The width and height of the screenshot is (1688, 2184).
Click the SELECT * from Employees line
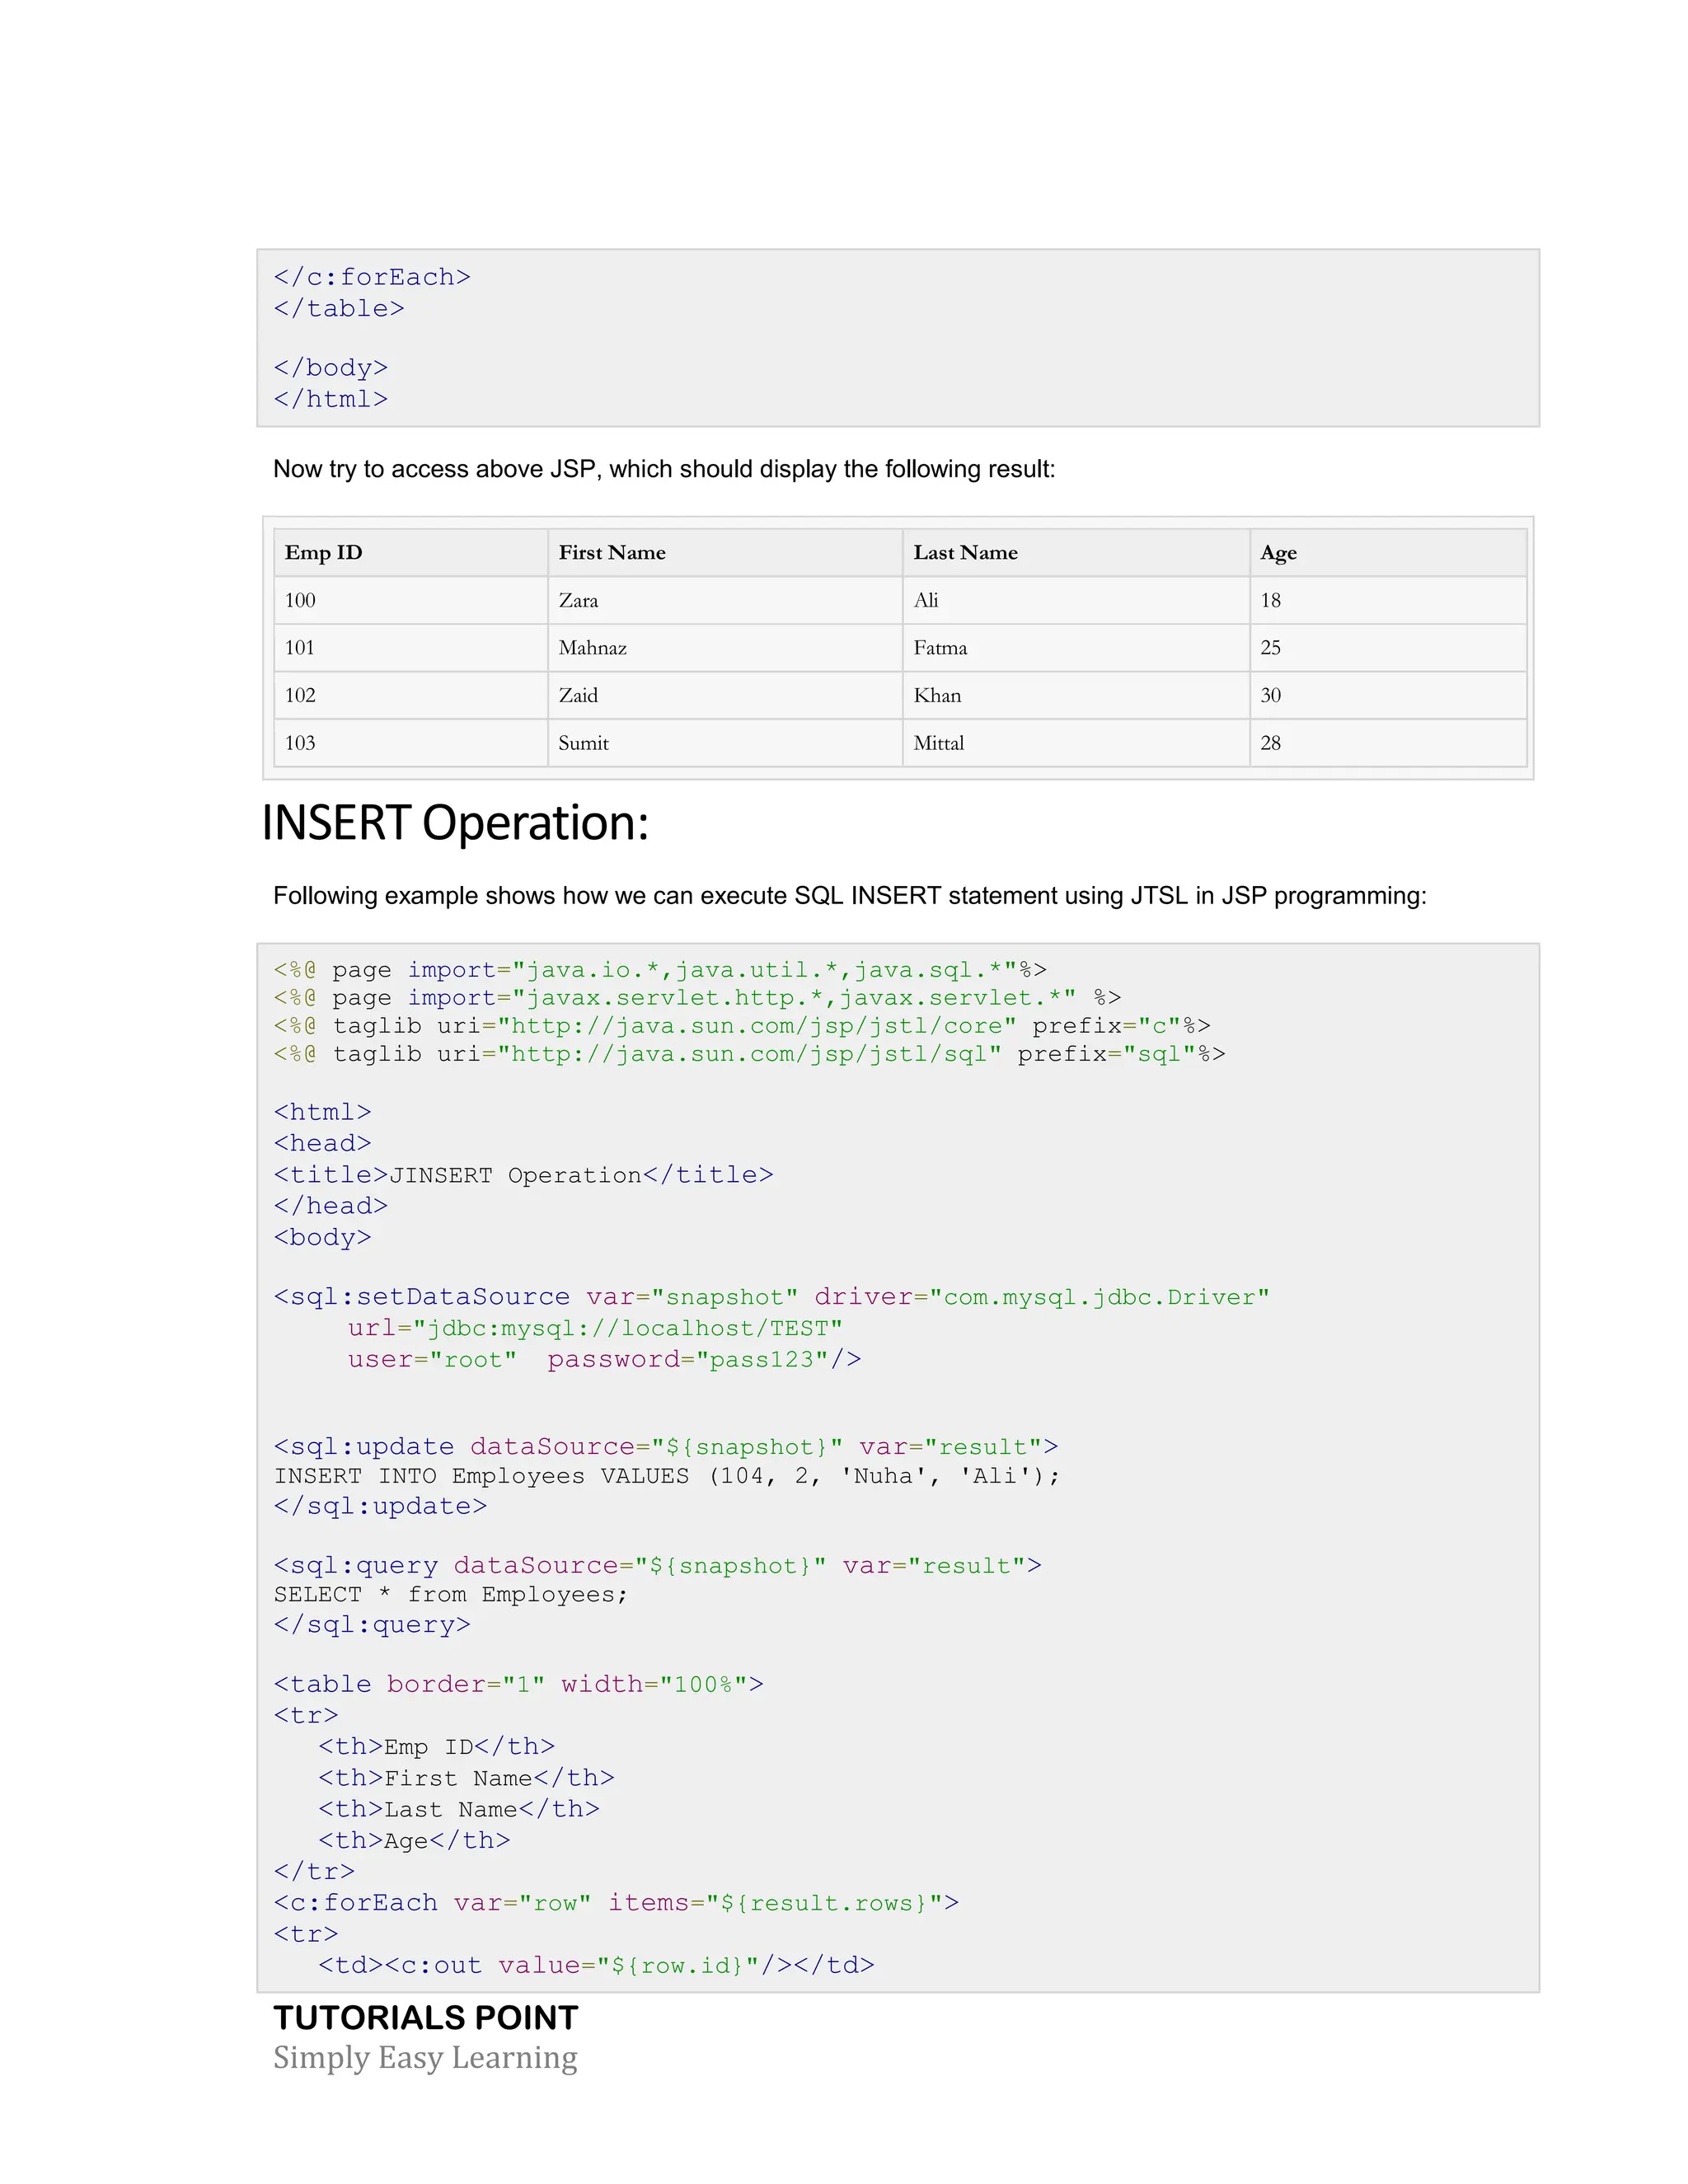[x=450, y=1595]
